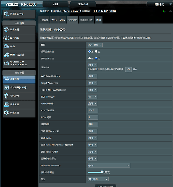Open the 2.4 GHz band dropdown
Viewport: 173px width, 187px height.
[95, 45]
